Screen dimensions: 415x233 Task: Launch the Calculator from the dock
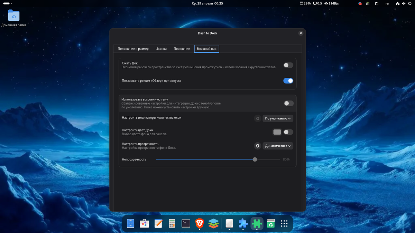coord(172,224)
